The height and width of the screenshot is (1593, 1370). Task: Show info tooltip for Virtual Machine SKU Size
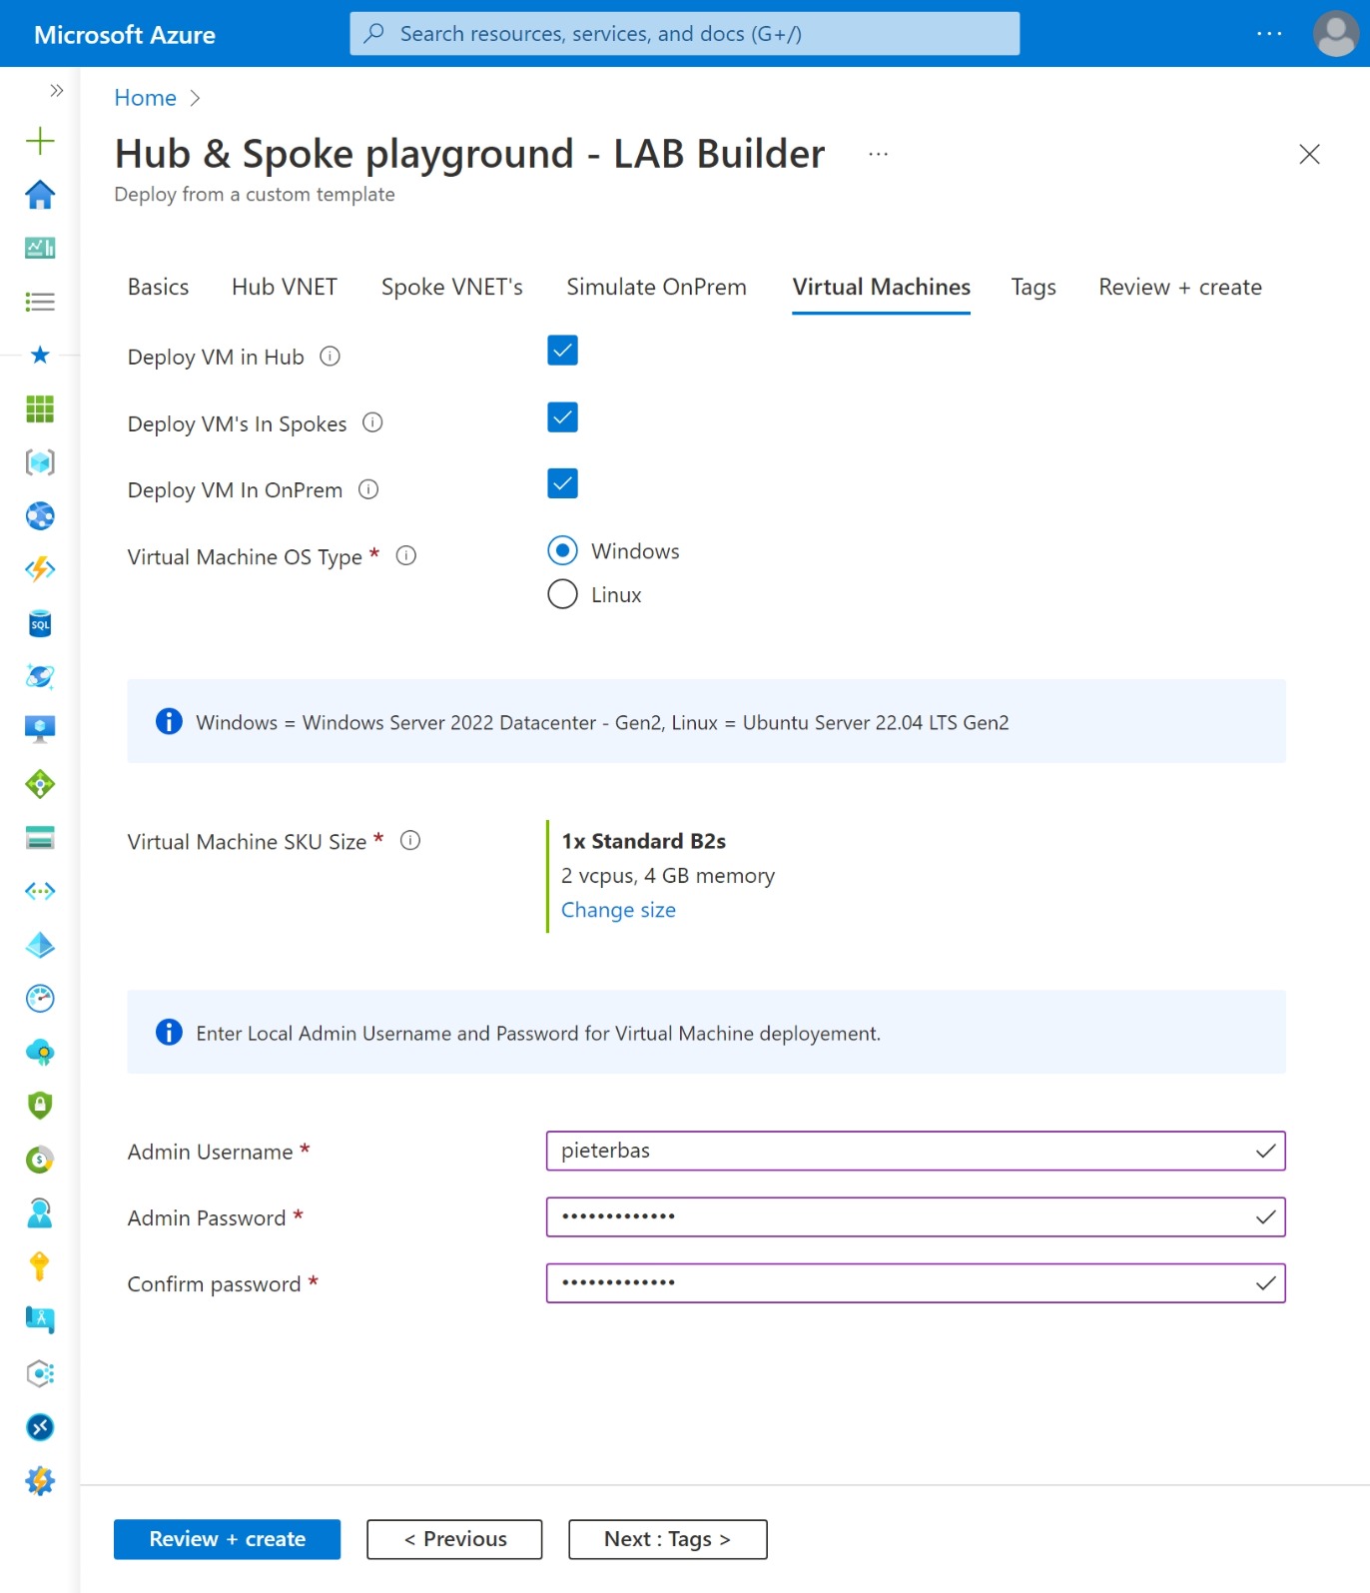[410, 841]
